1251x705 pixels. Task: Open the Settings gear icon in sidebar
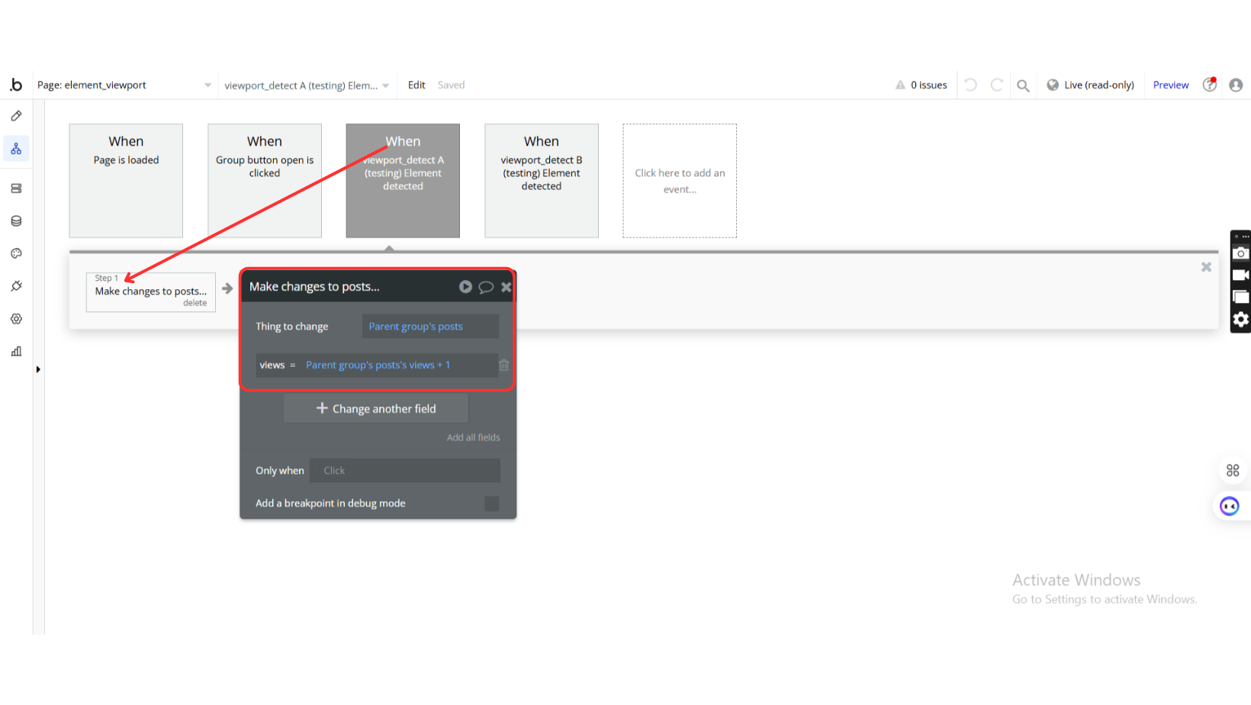coord(16,319)
